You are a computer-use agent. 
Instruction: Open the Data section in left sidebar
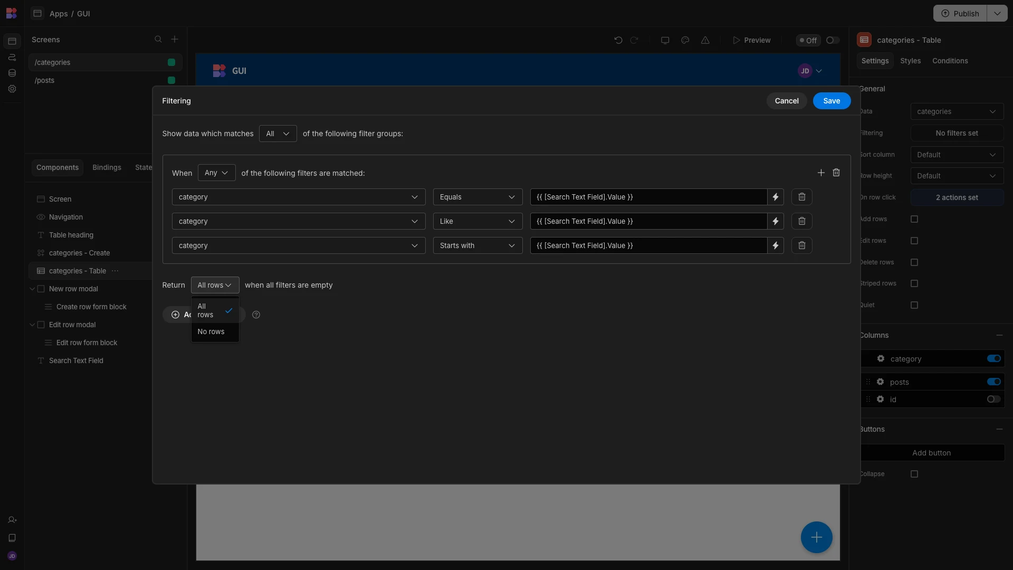click(x=12, y=73)
